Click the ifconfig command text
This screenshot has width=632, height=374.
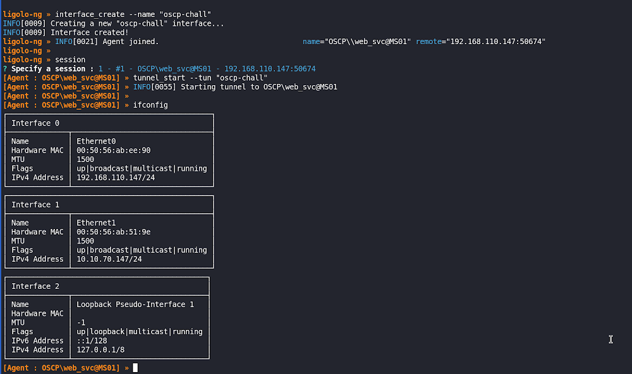150,105
